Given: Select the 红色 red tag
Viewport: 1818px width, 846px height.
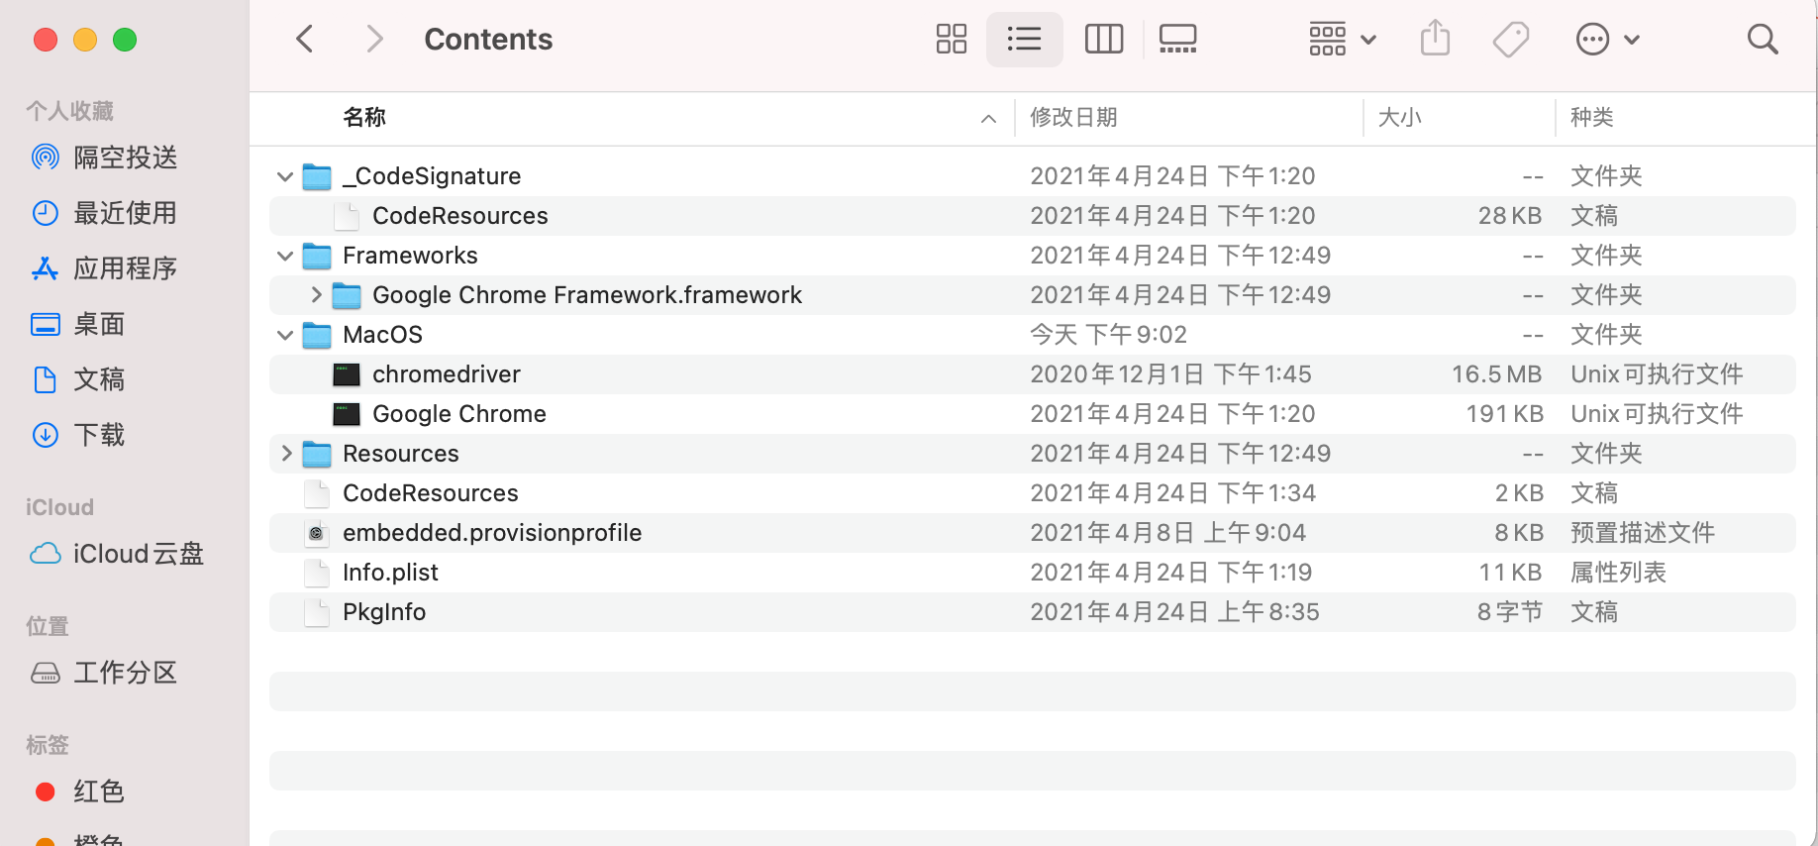Looking at the screenshot, I should [98, 792].
